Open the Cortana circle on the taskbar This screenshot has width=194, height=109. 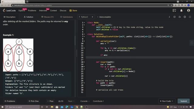(x=42, y=107)
